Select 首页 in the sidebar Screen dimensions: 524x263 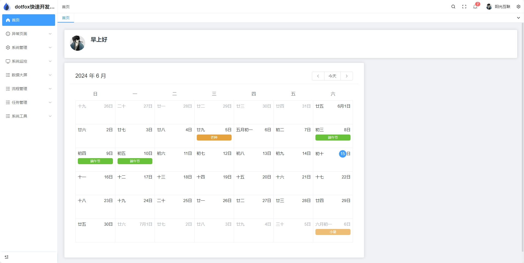[29, 20]
